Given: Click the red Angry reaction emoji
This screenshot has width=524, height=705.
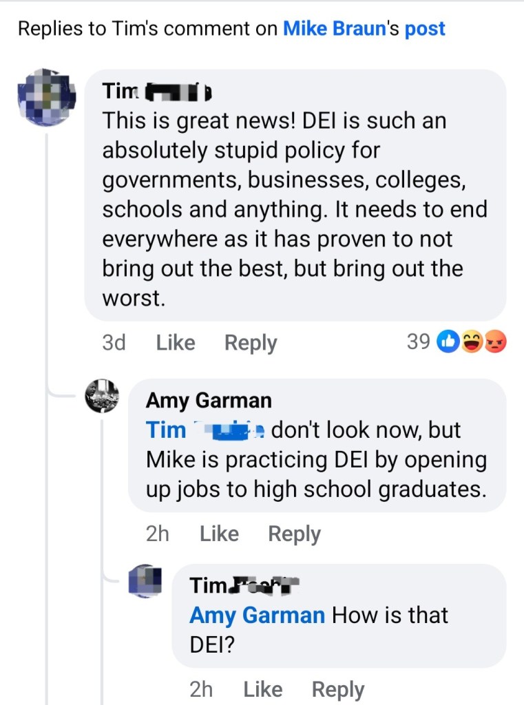Looking at the screenshot, I should tap(494, 341).
